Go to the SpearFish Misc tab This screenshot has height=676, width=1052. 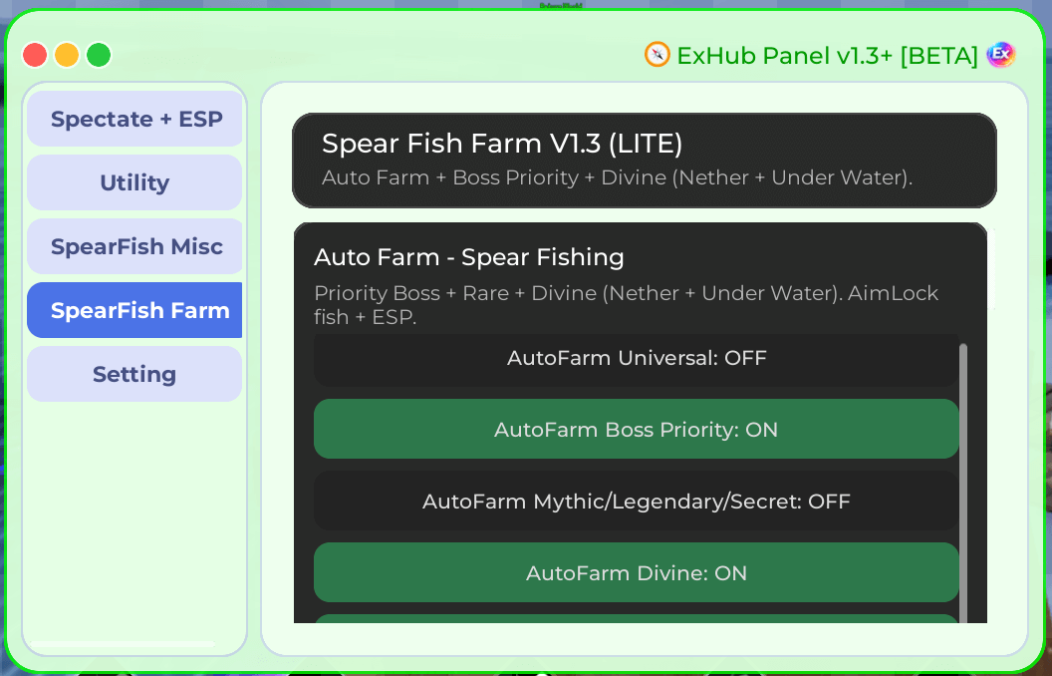click(135, 247)
